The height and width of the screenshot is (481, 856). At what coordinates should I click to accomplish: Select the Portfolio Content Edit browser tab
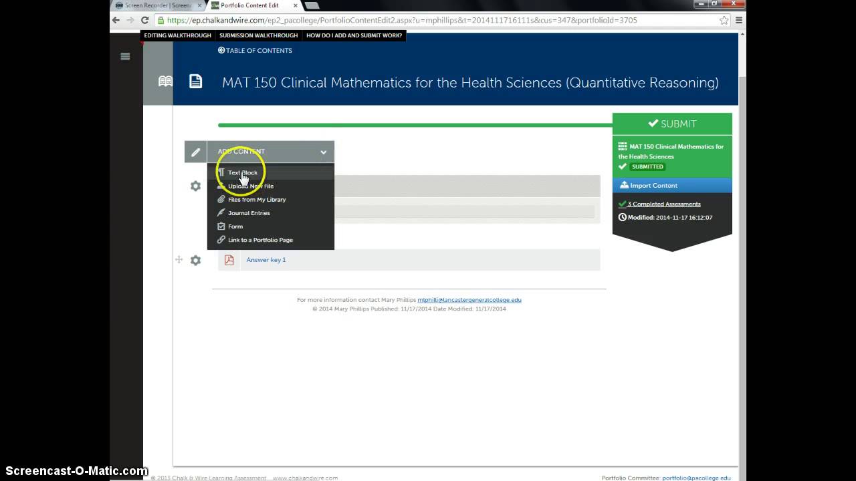pyautogui.click(x=254, y=5)
